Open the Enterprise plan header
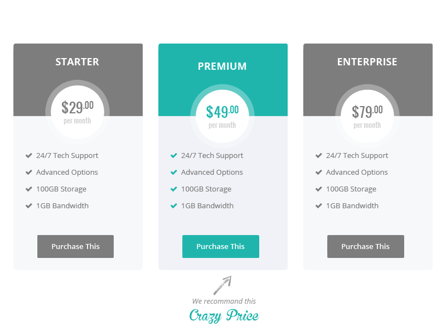This screenshot has width=446, height=335. point(367,62)
